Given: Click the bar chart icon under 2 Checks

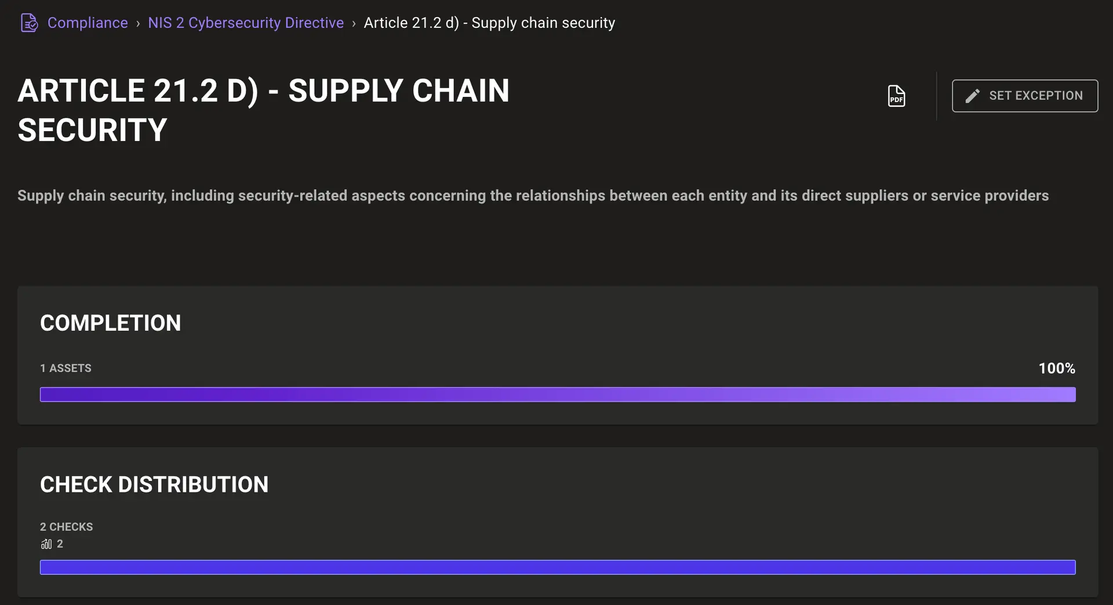Looking at the screenshot, I should [x=46, y=544].
